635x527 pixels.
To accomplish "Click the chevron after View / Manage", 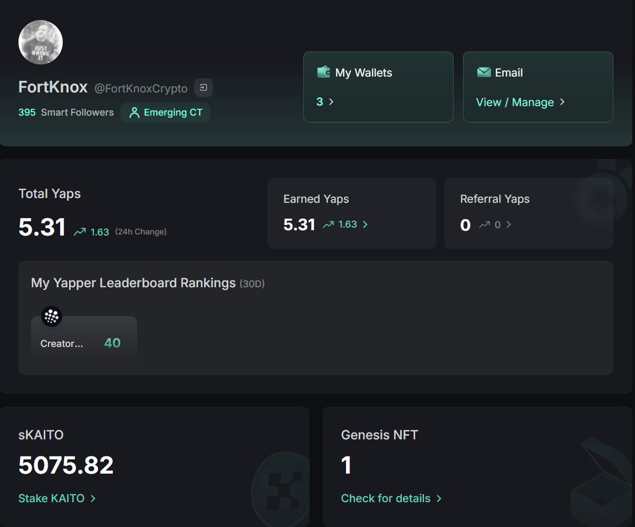I will point(562,102).
